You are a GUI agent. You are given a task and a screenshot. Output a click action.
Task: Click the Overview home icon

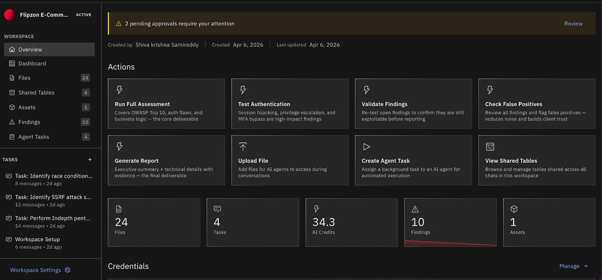point(12,50)
